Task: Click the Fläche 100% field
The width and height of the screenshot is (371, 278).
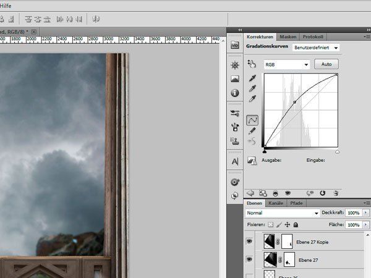Action: (x=354, y=225)
